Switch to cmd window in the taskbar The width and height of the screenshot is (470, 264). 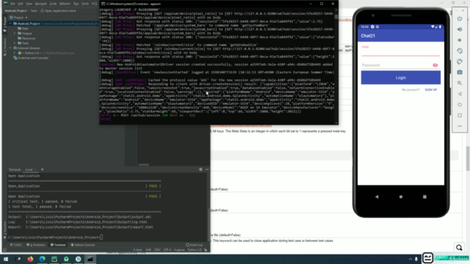click(90, 259)
